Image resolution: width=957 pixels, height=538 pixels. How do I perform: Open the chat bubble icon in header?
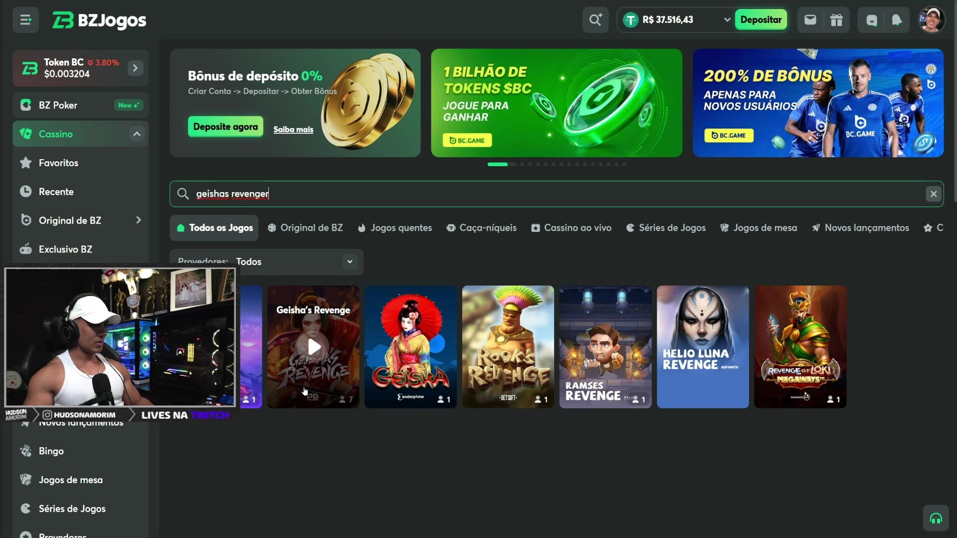click(x=871, y=20)
